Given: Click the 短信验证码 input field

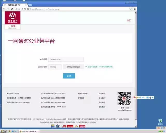Looking at the screenshot, I should [x=55, y=67].
